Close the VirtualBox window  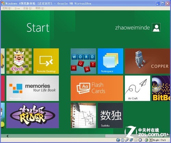click(x=168, y=3)
